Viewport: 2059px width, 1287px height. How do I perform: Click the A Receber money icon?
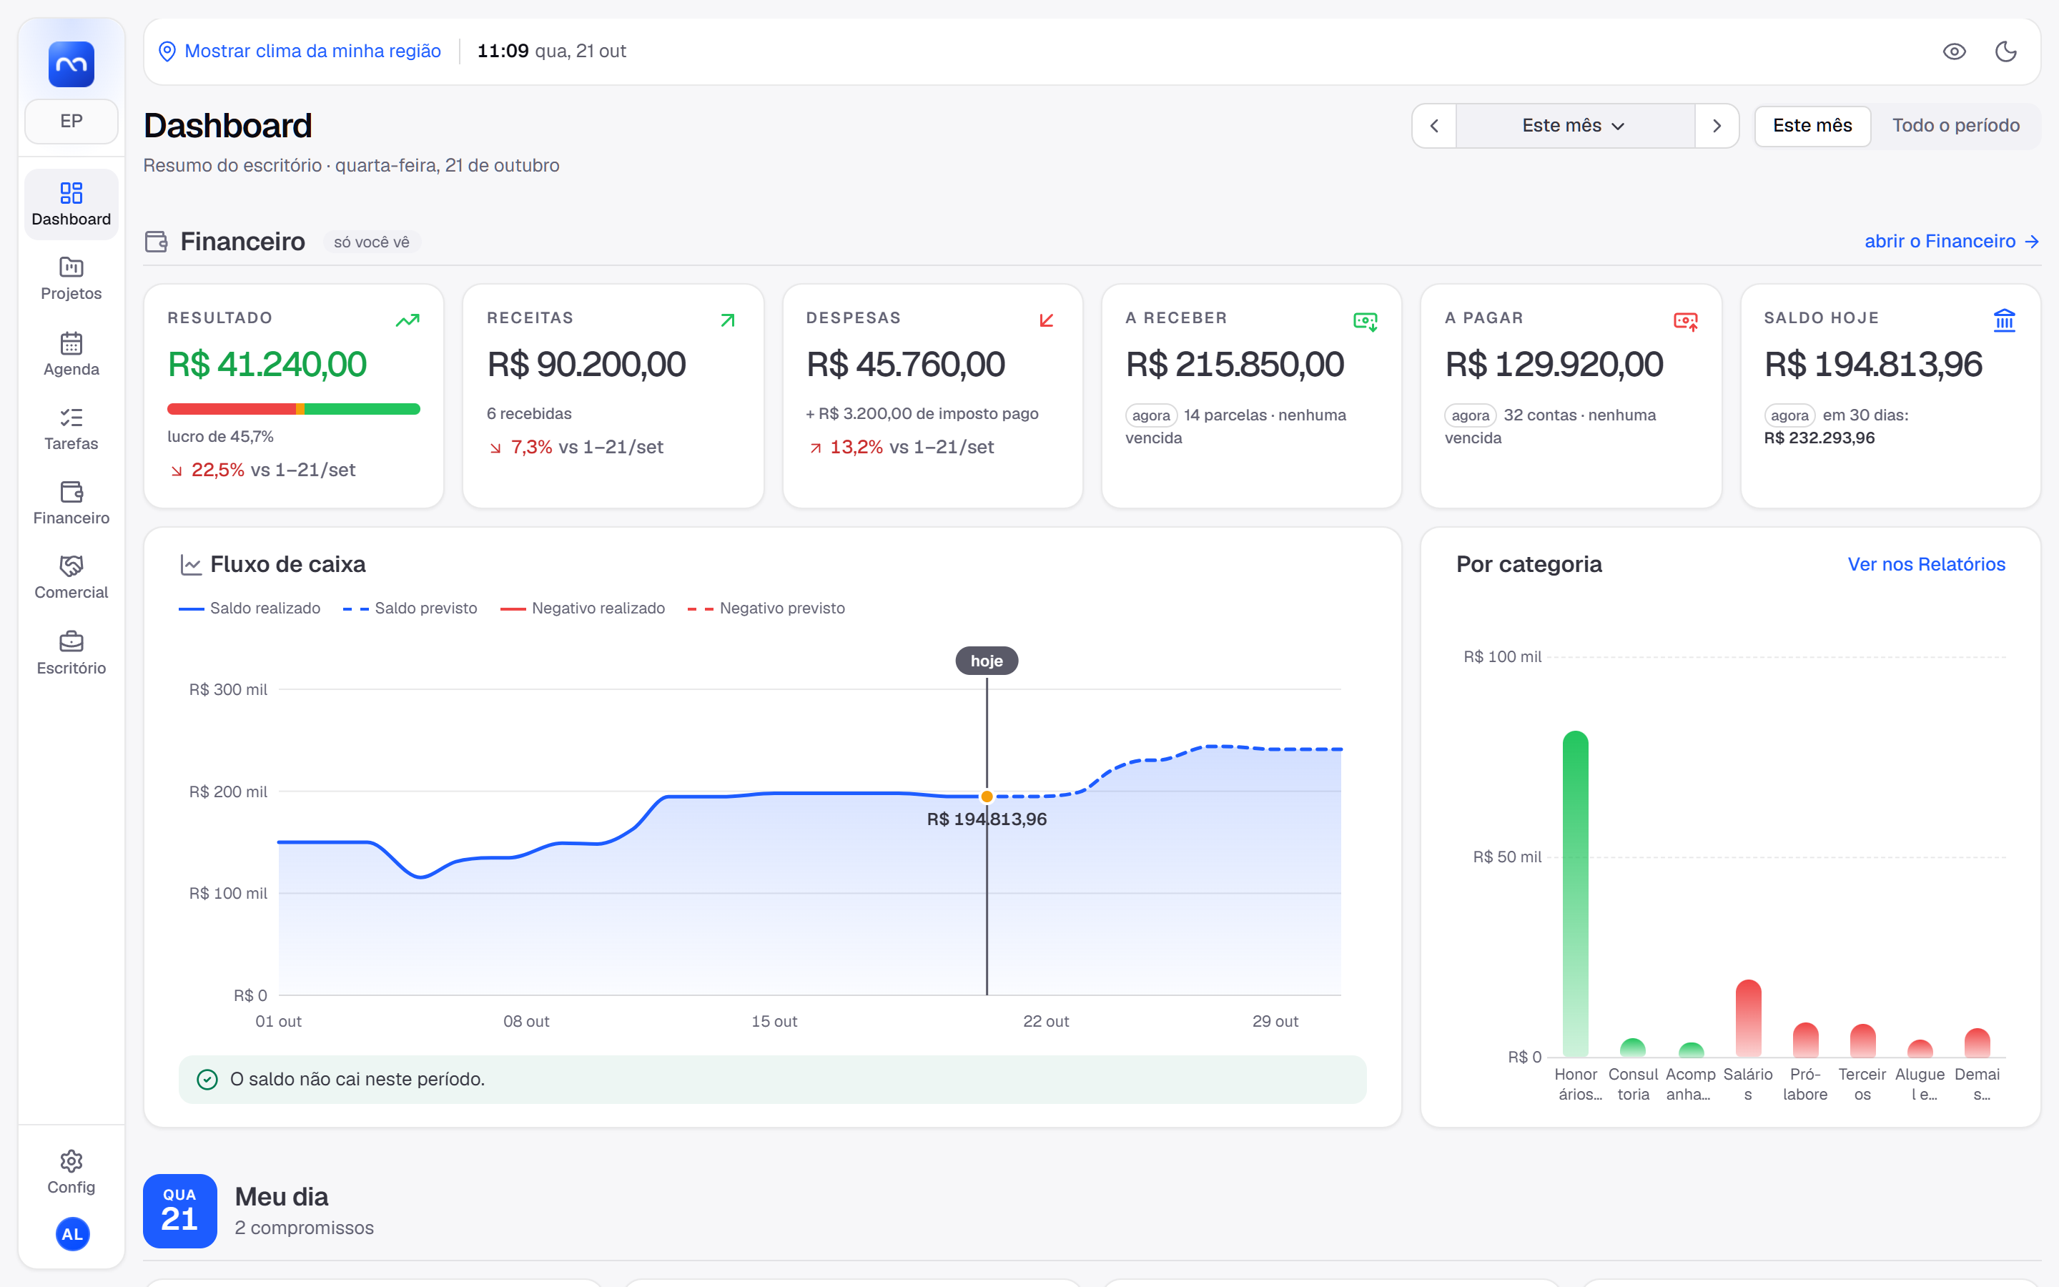point(1366,321)
